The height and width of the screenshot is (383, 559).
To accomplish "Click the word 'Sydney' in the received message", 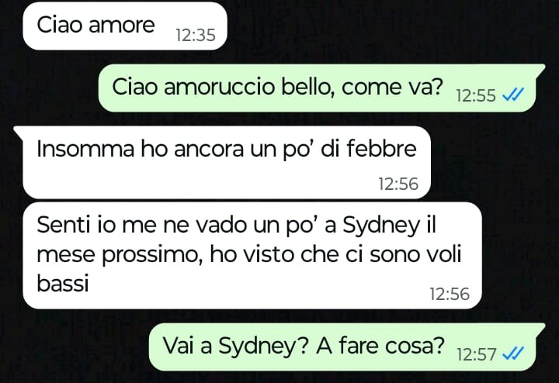I will pos(381,226).
